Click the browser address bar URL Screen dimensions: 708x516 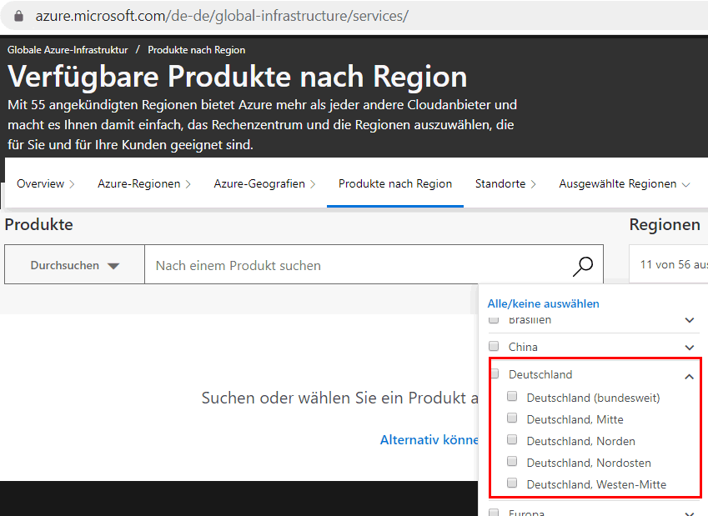coord(222,16)
